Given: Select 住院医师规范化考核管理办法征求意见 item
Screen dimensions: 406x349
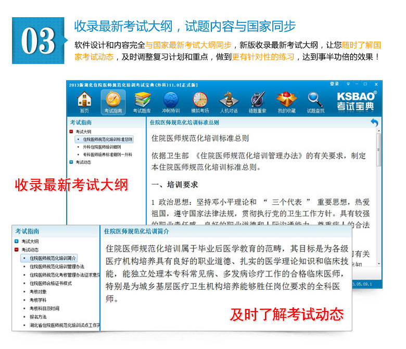Looking at the screenshot, I should click(65, 275).
